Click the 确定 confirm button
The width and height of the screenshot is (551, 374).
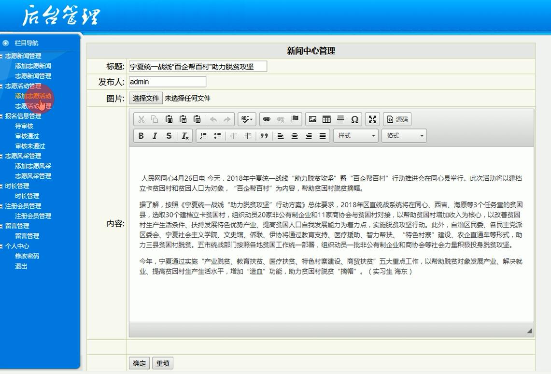point(140,363)
